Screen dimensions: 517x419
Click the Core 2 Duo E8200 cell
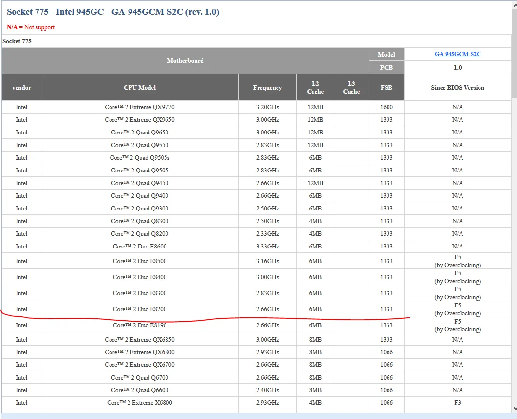[x=140, y=309]
